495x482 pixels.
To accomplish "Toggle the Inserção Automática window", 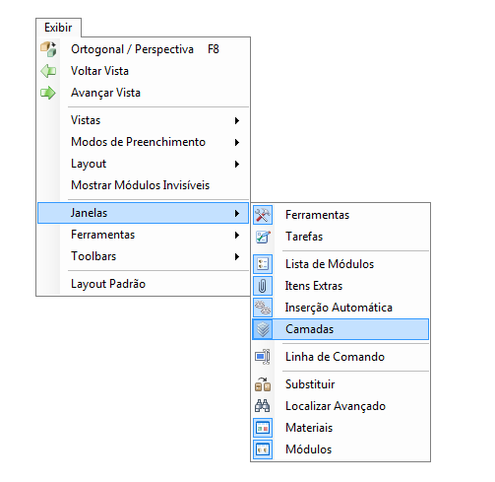I will [x=340, y=308].
